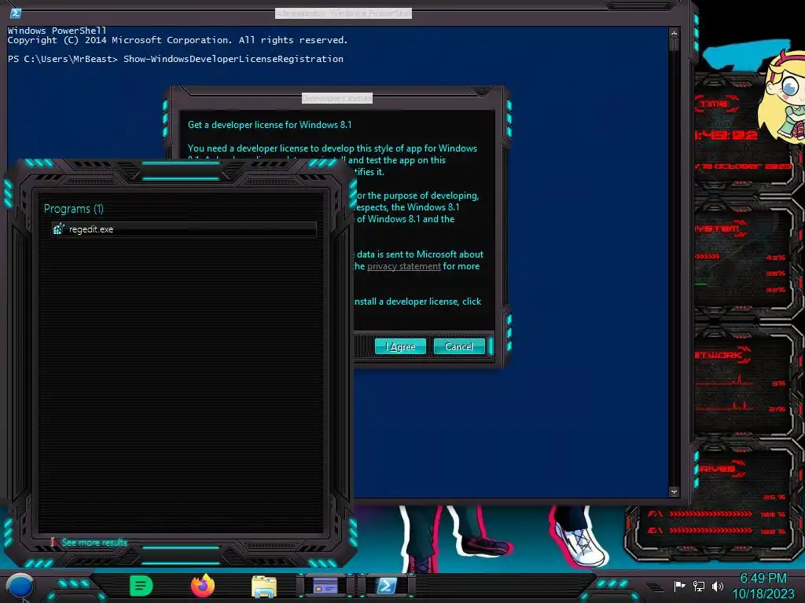The height and width of the screenshot is (603, 805).
Task: Open network status tray icon
Action: [698, 586]
